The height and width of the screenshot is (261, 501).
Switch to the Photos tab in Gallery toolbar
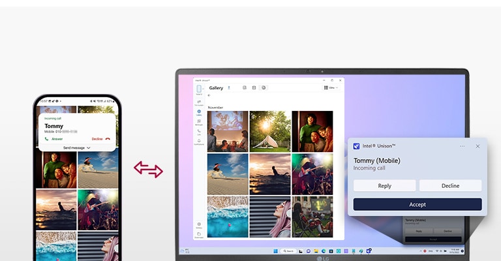click(x=244, y=87)
